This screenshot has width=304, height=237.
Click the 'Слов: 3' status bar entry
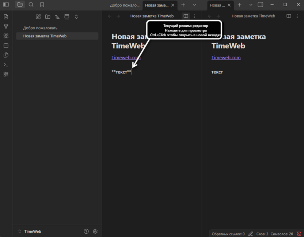click(262, 234)
